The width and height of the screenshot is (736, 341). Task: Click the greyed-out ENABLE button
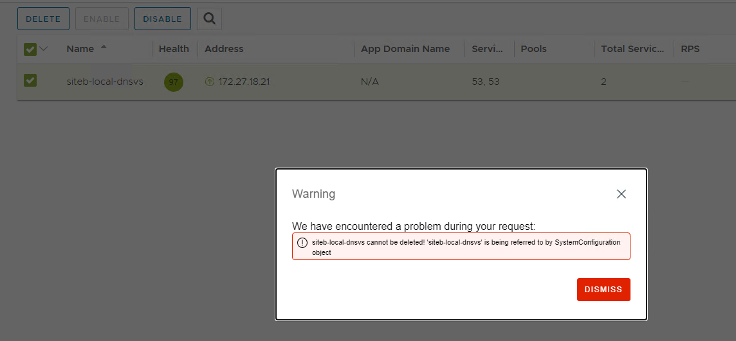point(102,19)
